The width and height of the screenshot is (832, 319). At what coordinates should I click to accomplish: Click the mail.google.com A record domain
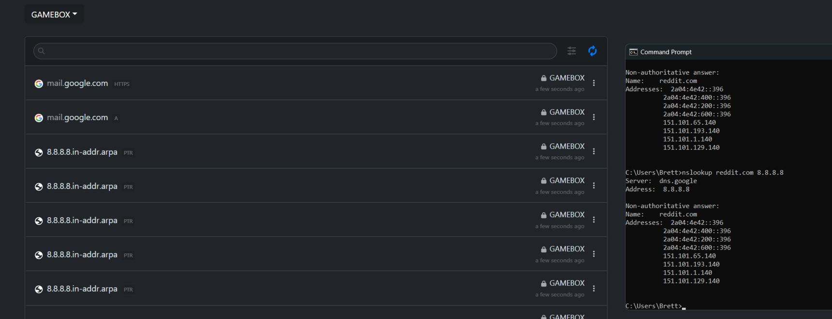77,118
